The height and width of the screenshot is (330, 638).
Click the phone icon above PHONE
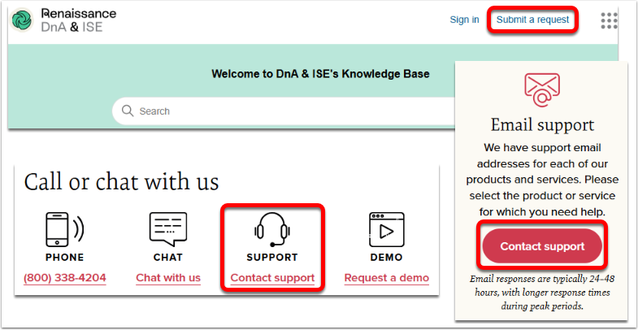[64, 229]
